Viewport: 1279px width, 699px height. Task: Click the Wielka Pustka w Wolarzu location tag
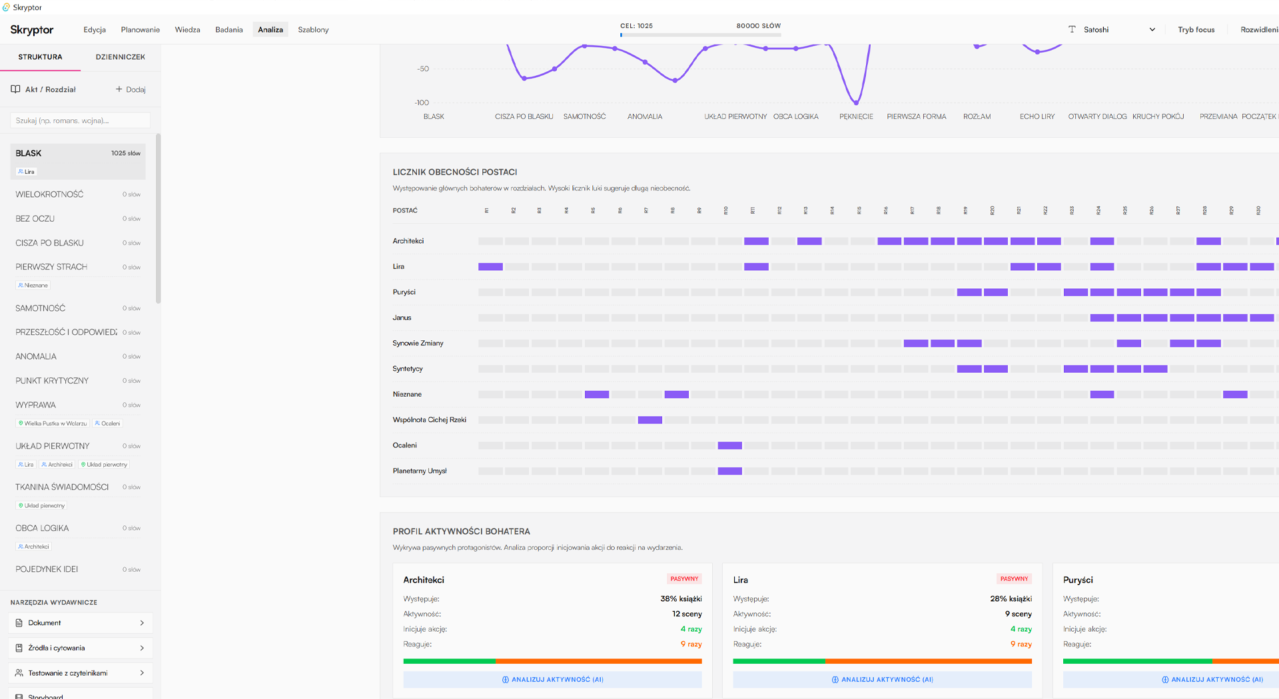(x=53, y=423)
